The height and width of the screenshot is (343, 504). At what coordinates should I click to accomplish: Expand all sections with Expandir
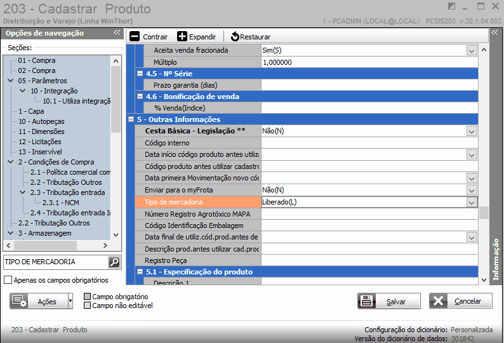pos(196,37)
